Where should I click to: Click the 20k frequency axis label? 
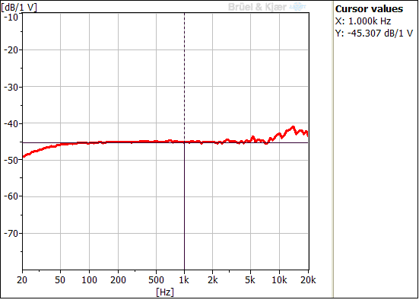click(308, 280)
